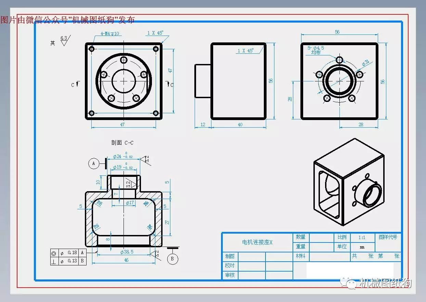Screen dimensions: 426x302
Task: Select the 'Φ17' bore dimension
Action: pyautogui.click(x=130, y=203)
